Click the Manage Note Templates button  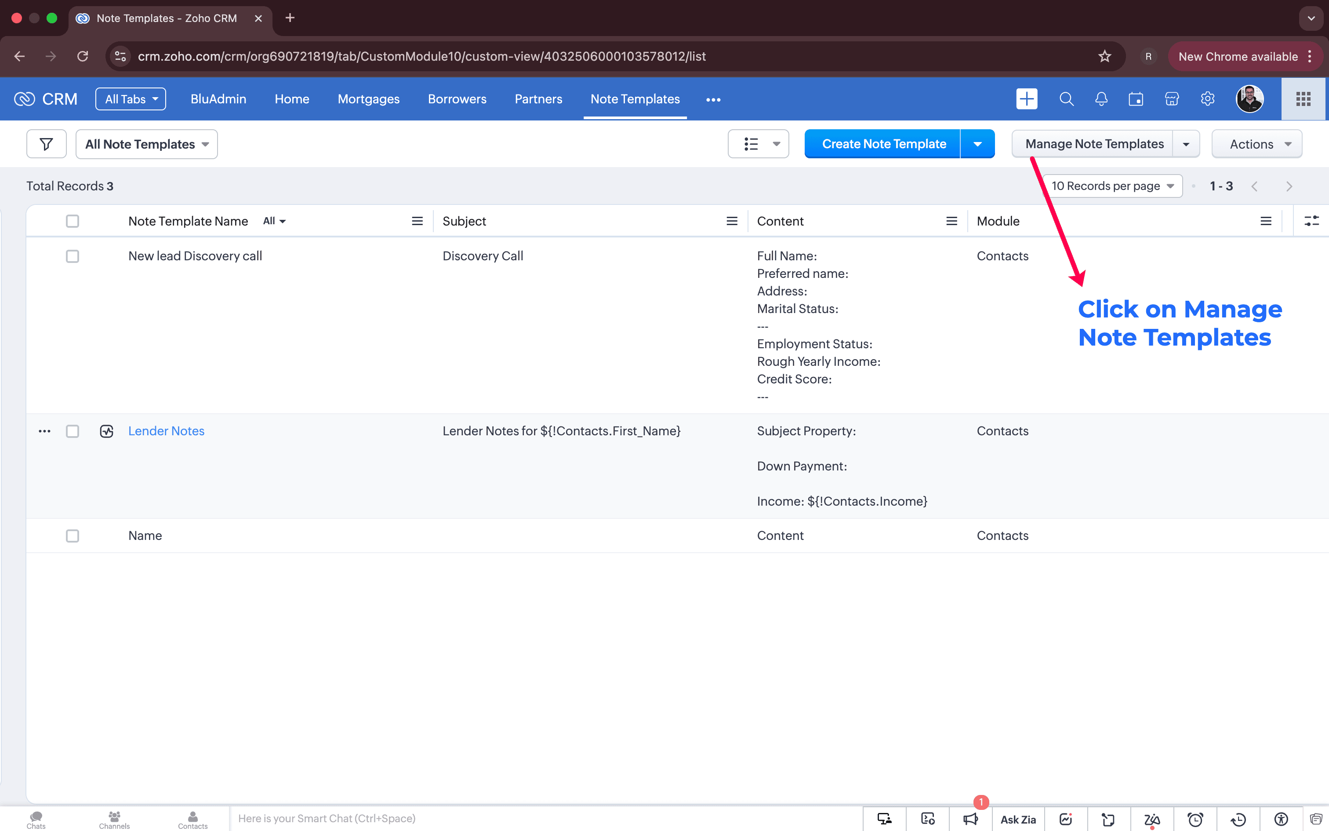click(1094, 144)
